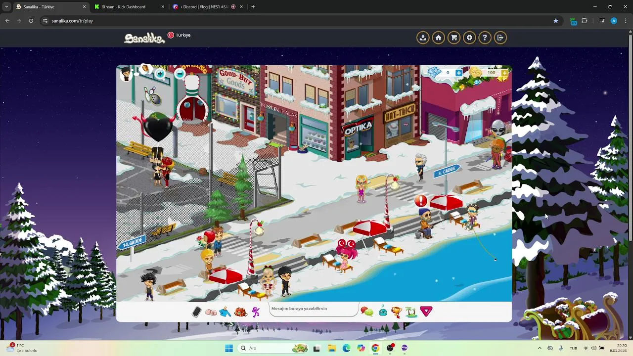Click the 3. CADDE street sign
Image resolution: width=633 pixels, height=356 pixels.
point(447,171)
